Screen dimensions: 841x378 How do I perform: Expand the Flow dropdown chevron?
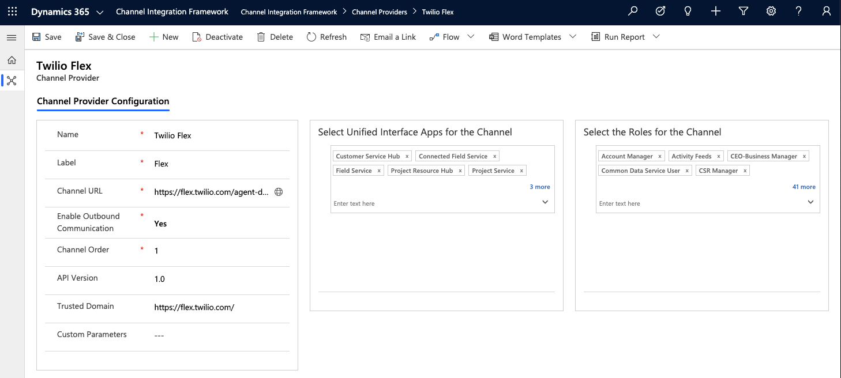point(471,36)
